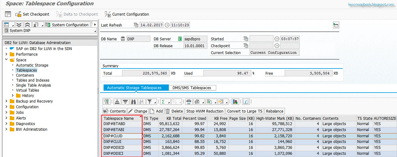Viewport: 397px width, 157px height.
Task: Click the Tablespace Name column header
Action: tap(122, 119)
